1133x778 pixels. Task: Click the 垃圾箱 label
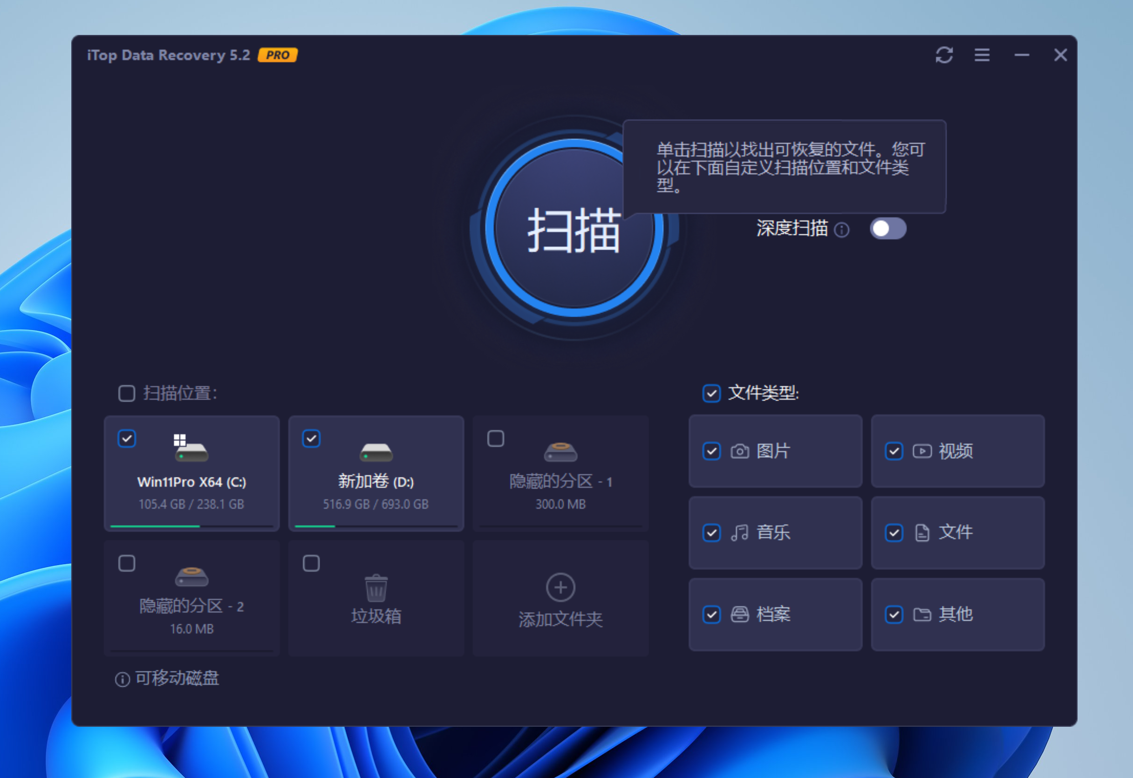pyautogui.click(x=376, y=616)
